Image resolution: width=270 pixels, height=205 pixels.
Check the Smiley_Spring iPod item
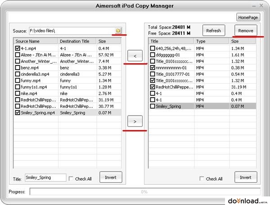point(153,106)
